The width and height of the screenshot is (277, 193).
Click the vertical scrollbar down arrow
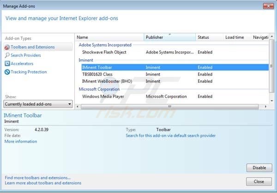point(272,101)
